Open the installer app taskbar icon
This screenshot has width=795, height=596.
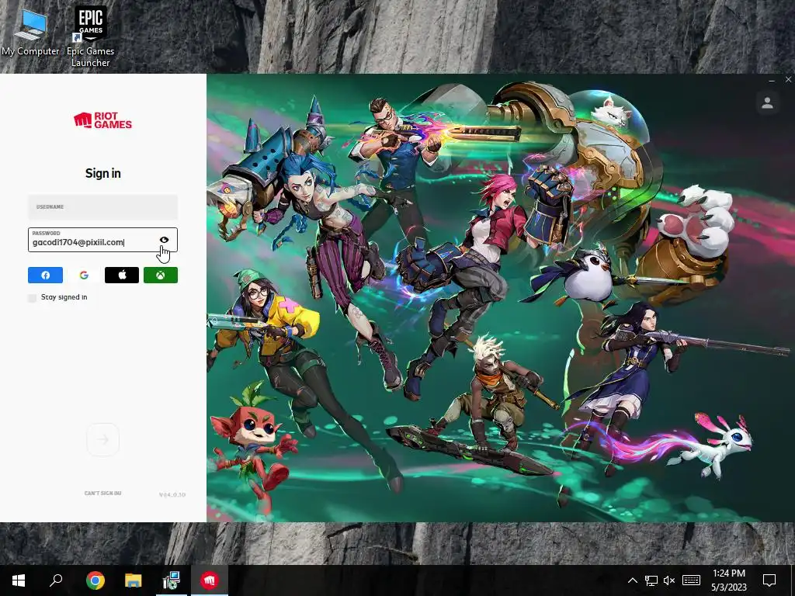[x=172, y=580]
